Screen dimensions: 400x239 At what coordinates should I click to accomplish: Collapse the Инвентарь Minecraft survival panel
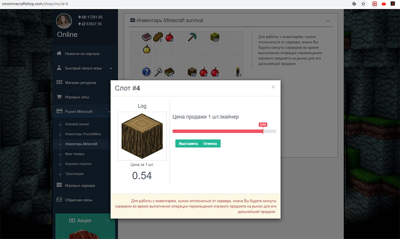[x=328, y=21]
